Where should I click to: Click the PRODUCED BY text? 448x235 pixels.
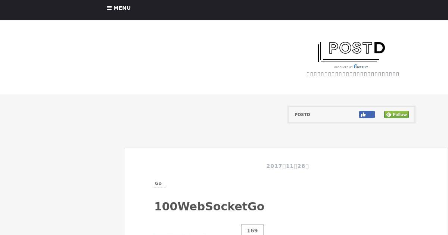tap(343, 68)
